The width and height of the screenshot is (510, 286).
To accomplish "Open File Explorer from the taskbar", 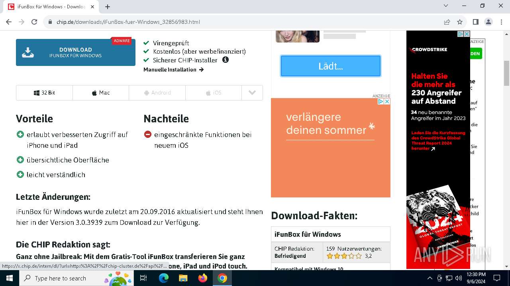I will coord(183,278).
